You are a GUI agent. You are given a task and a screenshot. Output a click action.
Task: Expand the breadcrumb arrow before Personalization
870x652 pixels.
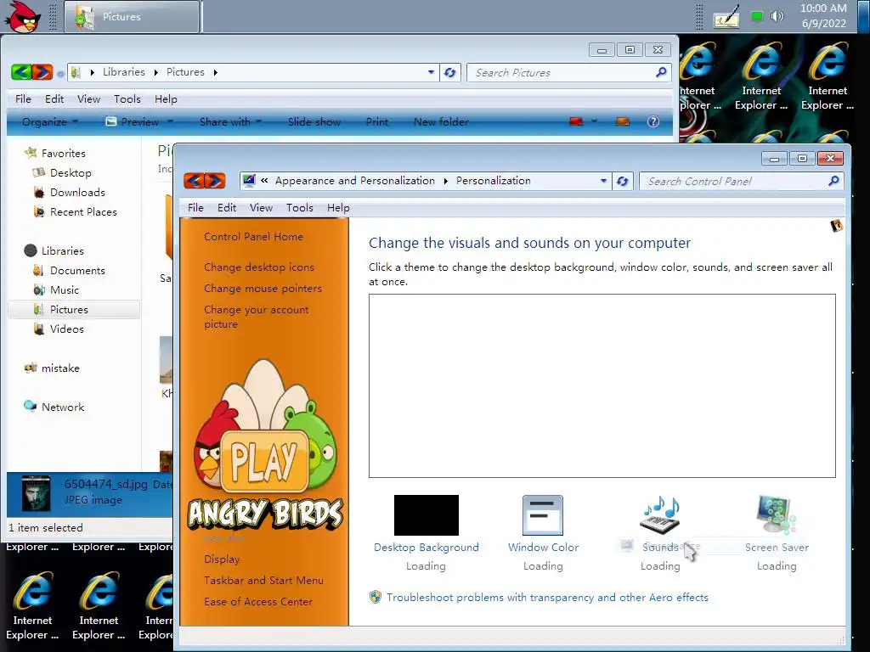pyautogui.click(x=445, y=182)
